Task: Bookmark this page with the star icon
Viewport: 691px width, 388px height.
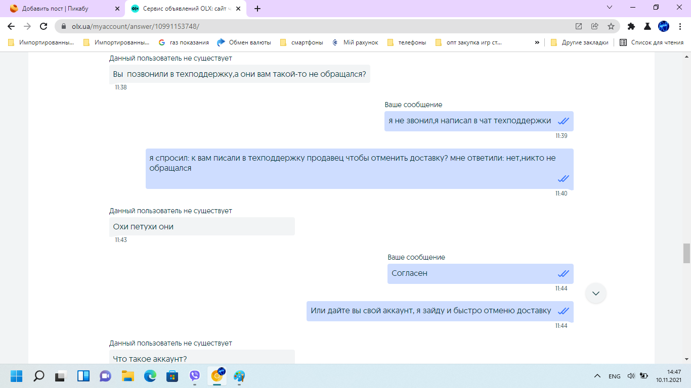Action: click(611, 26)
